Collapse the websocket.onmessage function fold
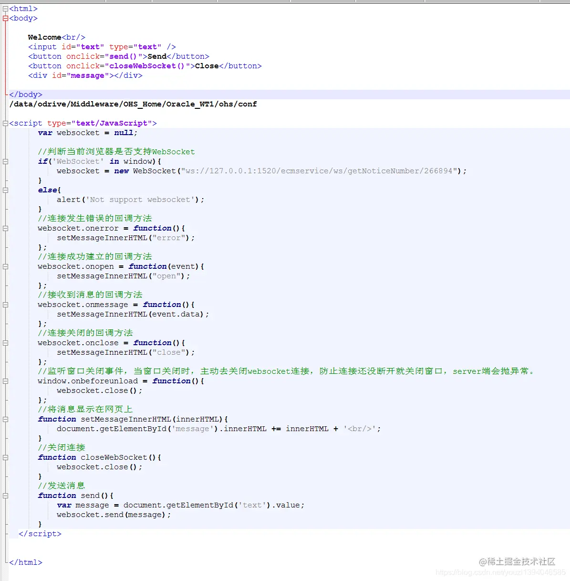The height and width of the screenshot is (581, 570). pyautogui.click(x=5, y=305)
